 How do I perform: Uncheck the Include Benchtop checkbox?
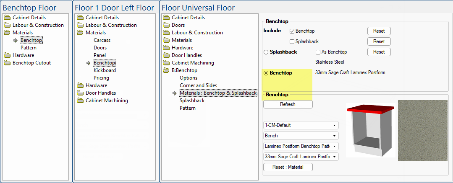pos(292,31)
